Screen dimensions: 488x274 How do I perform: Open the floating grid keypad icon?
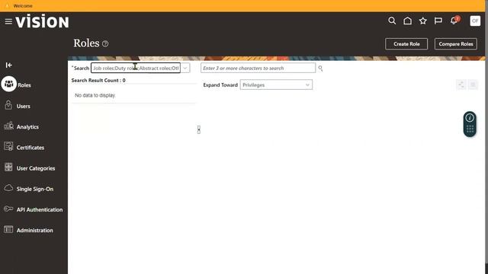click(x=470, y=129)
